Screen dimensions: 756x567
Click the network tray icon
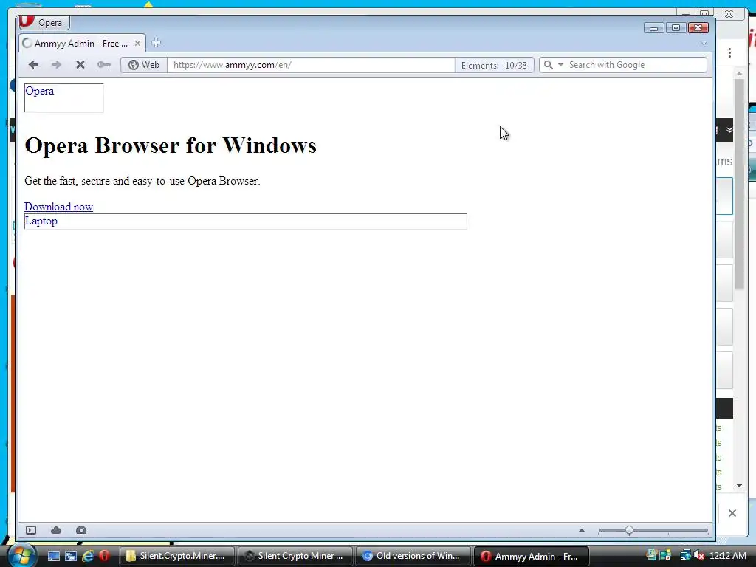(684, 555)
